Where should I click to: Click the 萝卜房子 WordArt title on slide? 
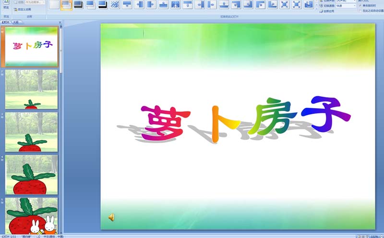[246, 119]
